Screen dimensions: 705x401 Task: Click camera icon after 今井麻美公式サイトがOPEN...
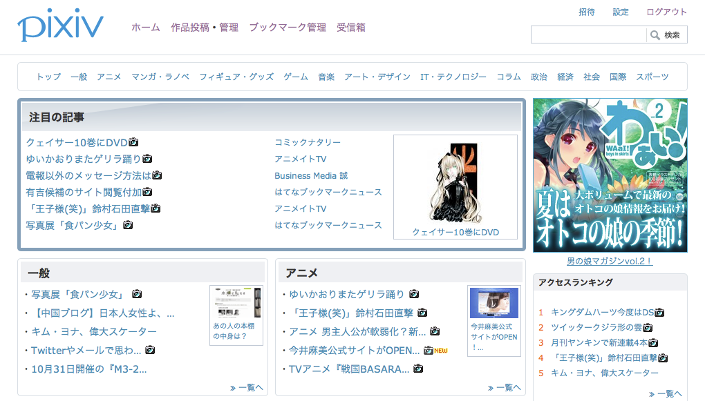(429, 350)
